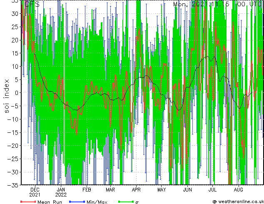
Task: Click the y-axis value '-5'
Action: coord(15,106)
